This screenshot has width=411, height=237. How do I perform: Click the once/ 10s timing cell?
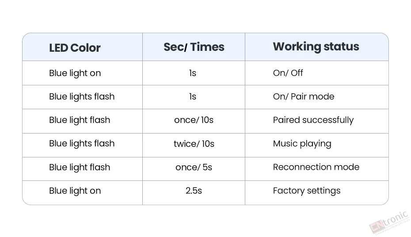point(194,120)
